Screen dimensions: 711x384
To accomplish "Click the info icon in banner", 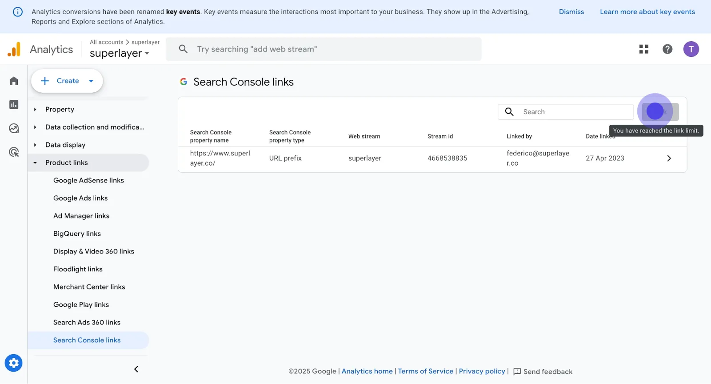I will point(17,12).
